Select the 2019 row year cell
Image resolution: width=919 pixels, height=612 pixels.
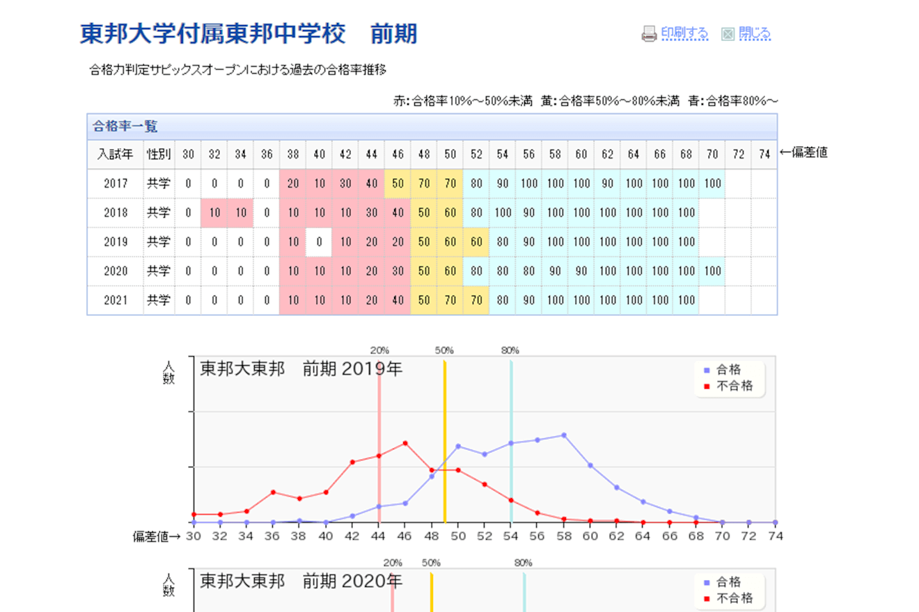tap(115, 242)
